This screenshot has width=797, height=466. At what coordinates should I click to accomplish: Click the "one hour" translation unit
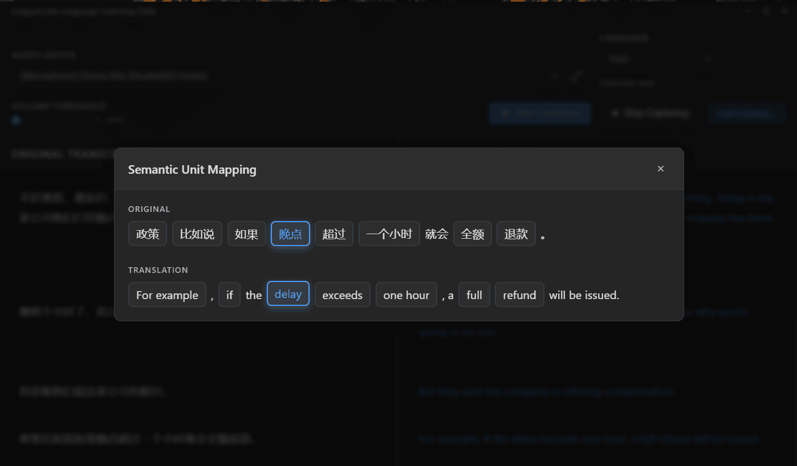coord(406,295)
